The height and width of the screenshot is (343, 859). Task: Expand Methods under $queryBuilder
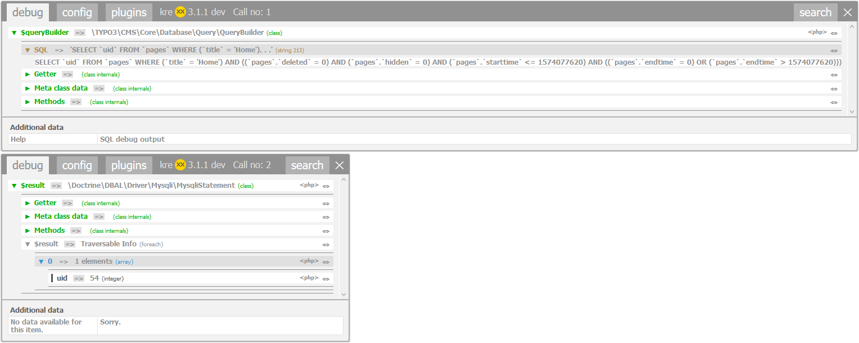[x=28, y=102]
